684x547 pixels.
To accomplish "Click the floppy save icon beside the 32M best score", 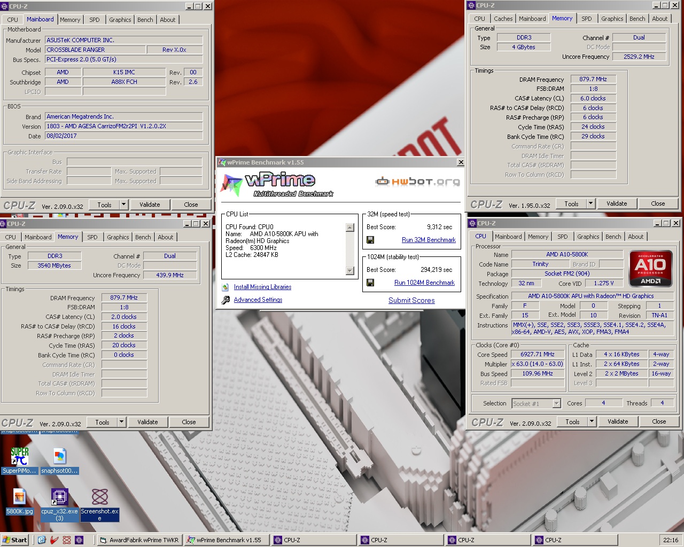I will coord(370,240).
